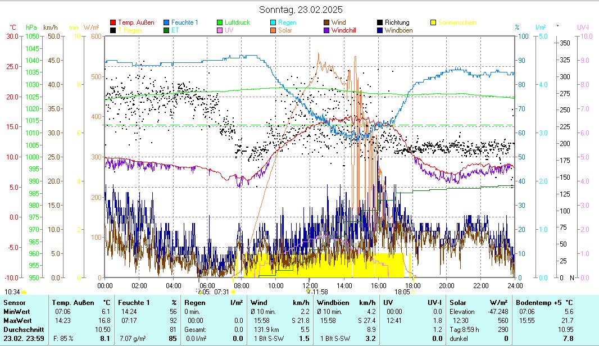Click the blue Feuchte 1 legend square
599x346 pixels.
click(167, 22)
